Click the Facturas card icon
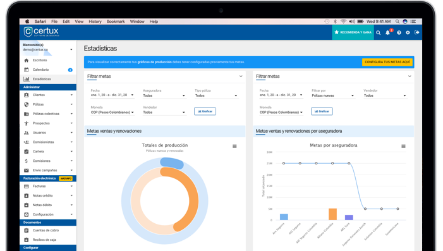 tap(27, 187)
